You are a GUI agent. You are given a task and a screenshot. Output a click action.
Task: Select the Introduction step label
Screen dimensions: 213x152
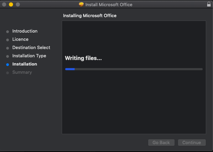pos(25,31)
